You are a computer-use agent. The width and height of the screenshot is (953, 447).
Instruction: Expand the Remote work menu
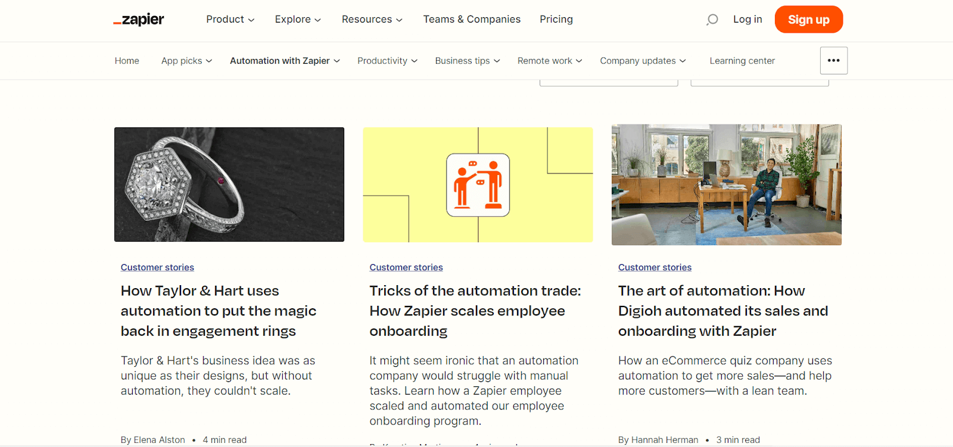point(550,61)
